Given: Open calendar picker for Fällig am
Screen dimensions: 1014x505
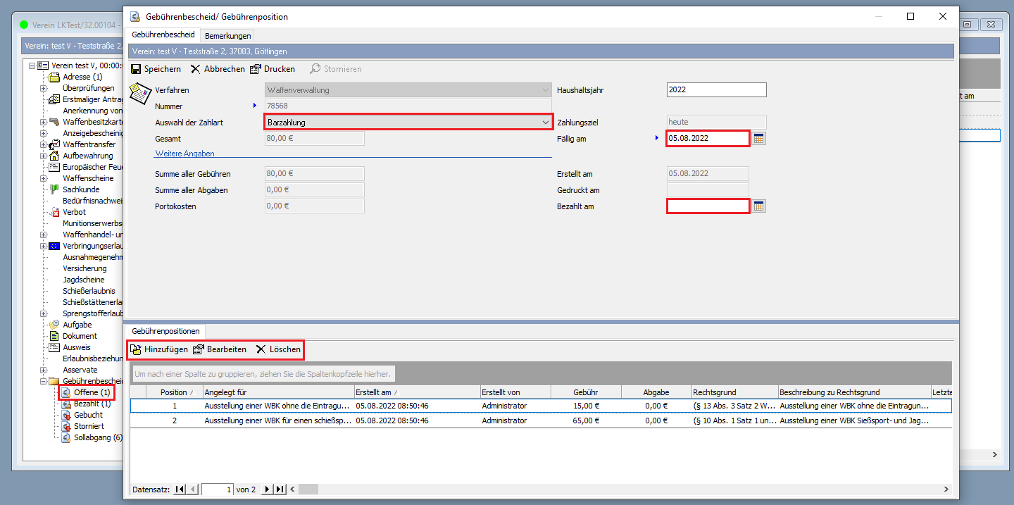Looking at the screenshot, I should click(x=758, y=139).
